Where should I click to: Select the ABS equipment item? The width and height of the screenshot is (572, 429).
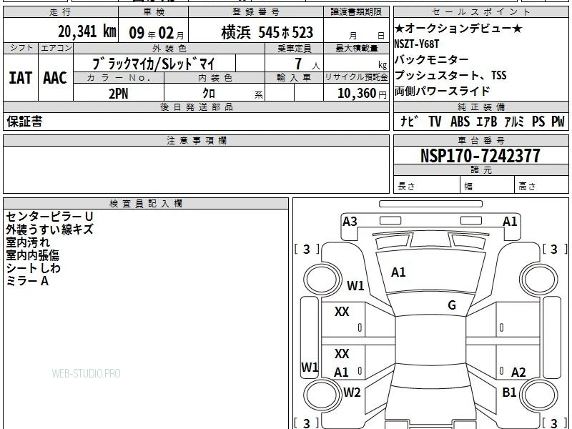[460, 121]
